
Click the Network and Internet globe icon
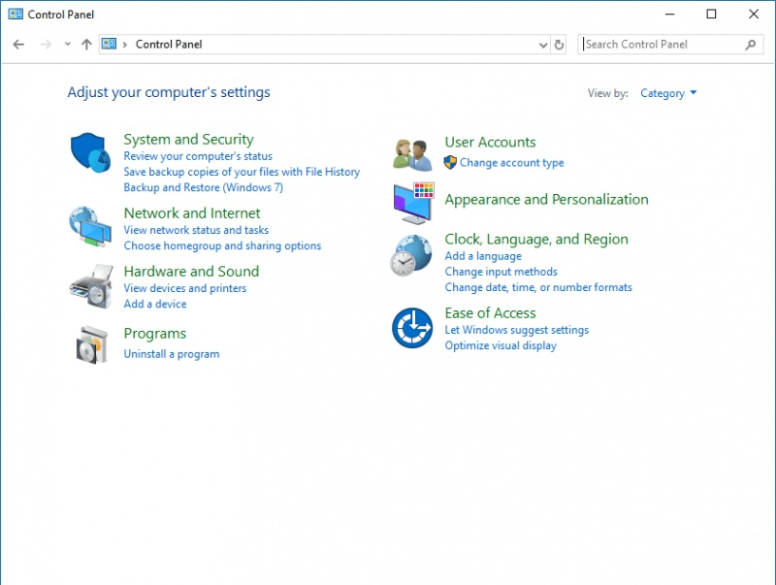click(90, 227)
